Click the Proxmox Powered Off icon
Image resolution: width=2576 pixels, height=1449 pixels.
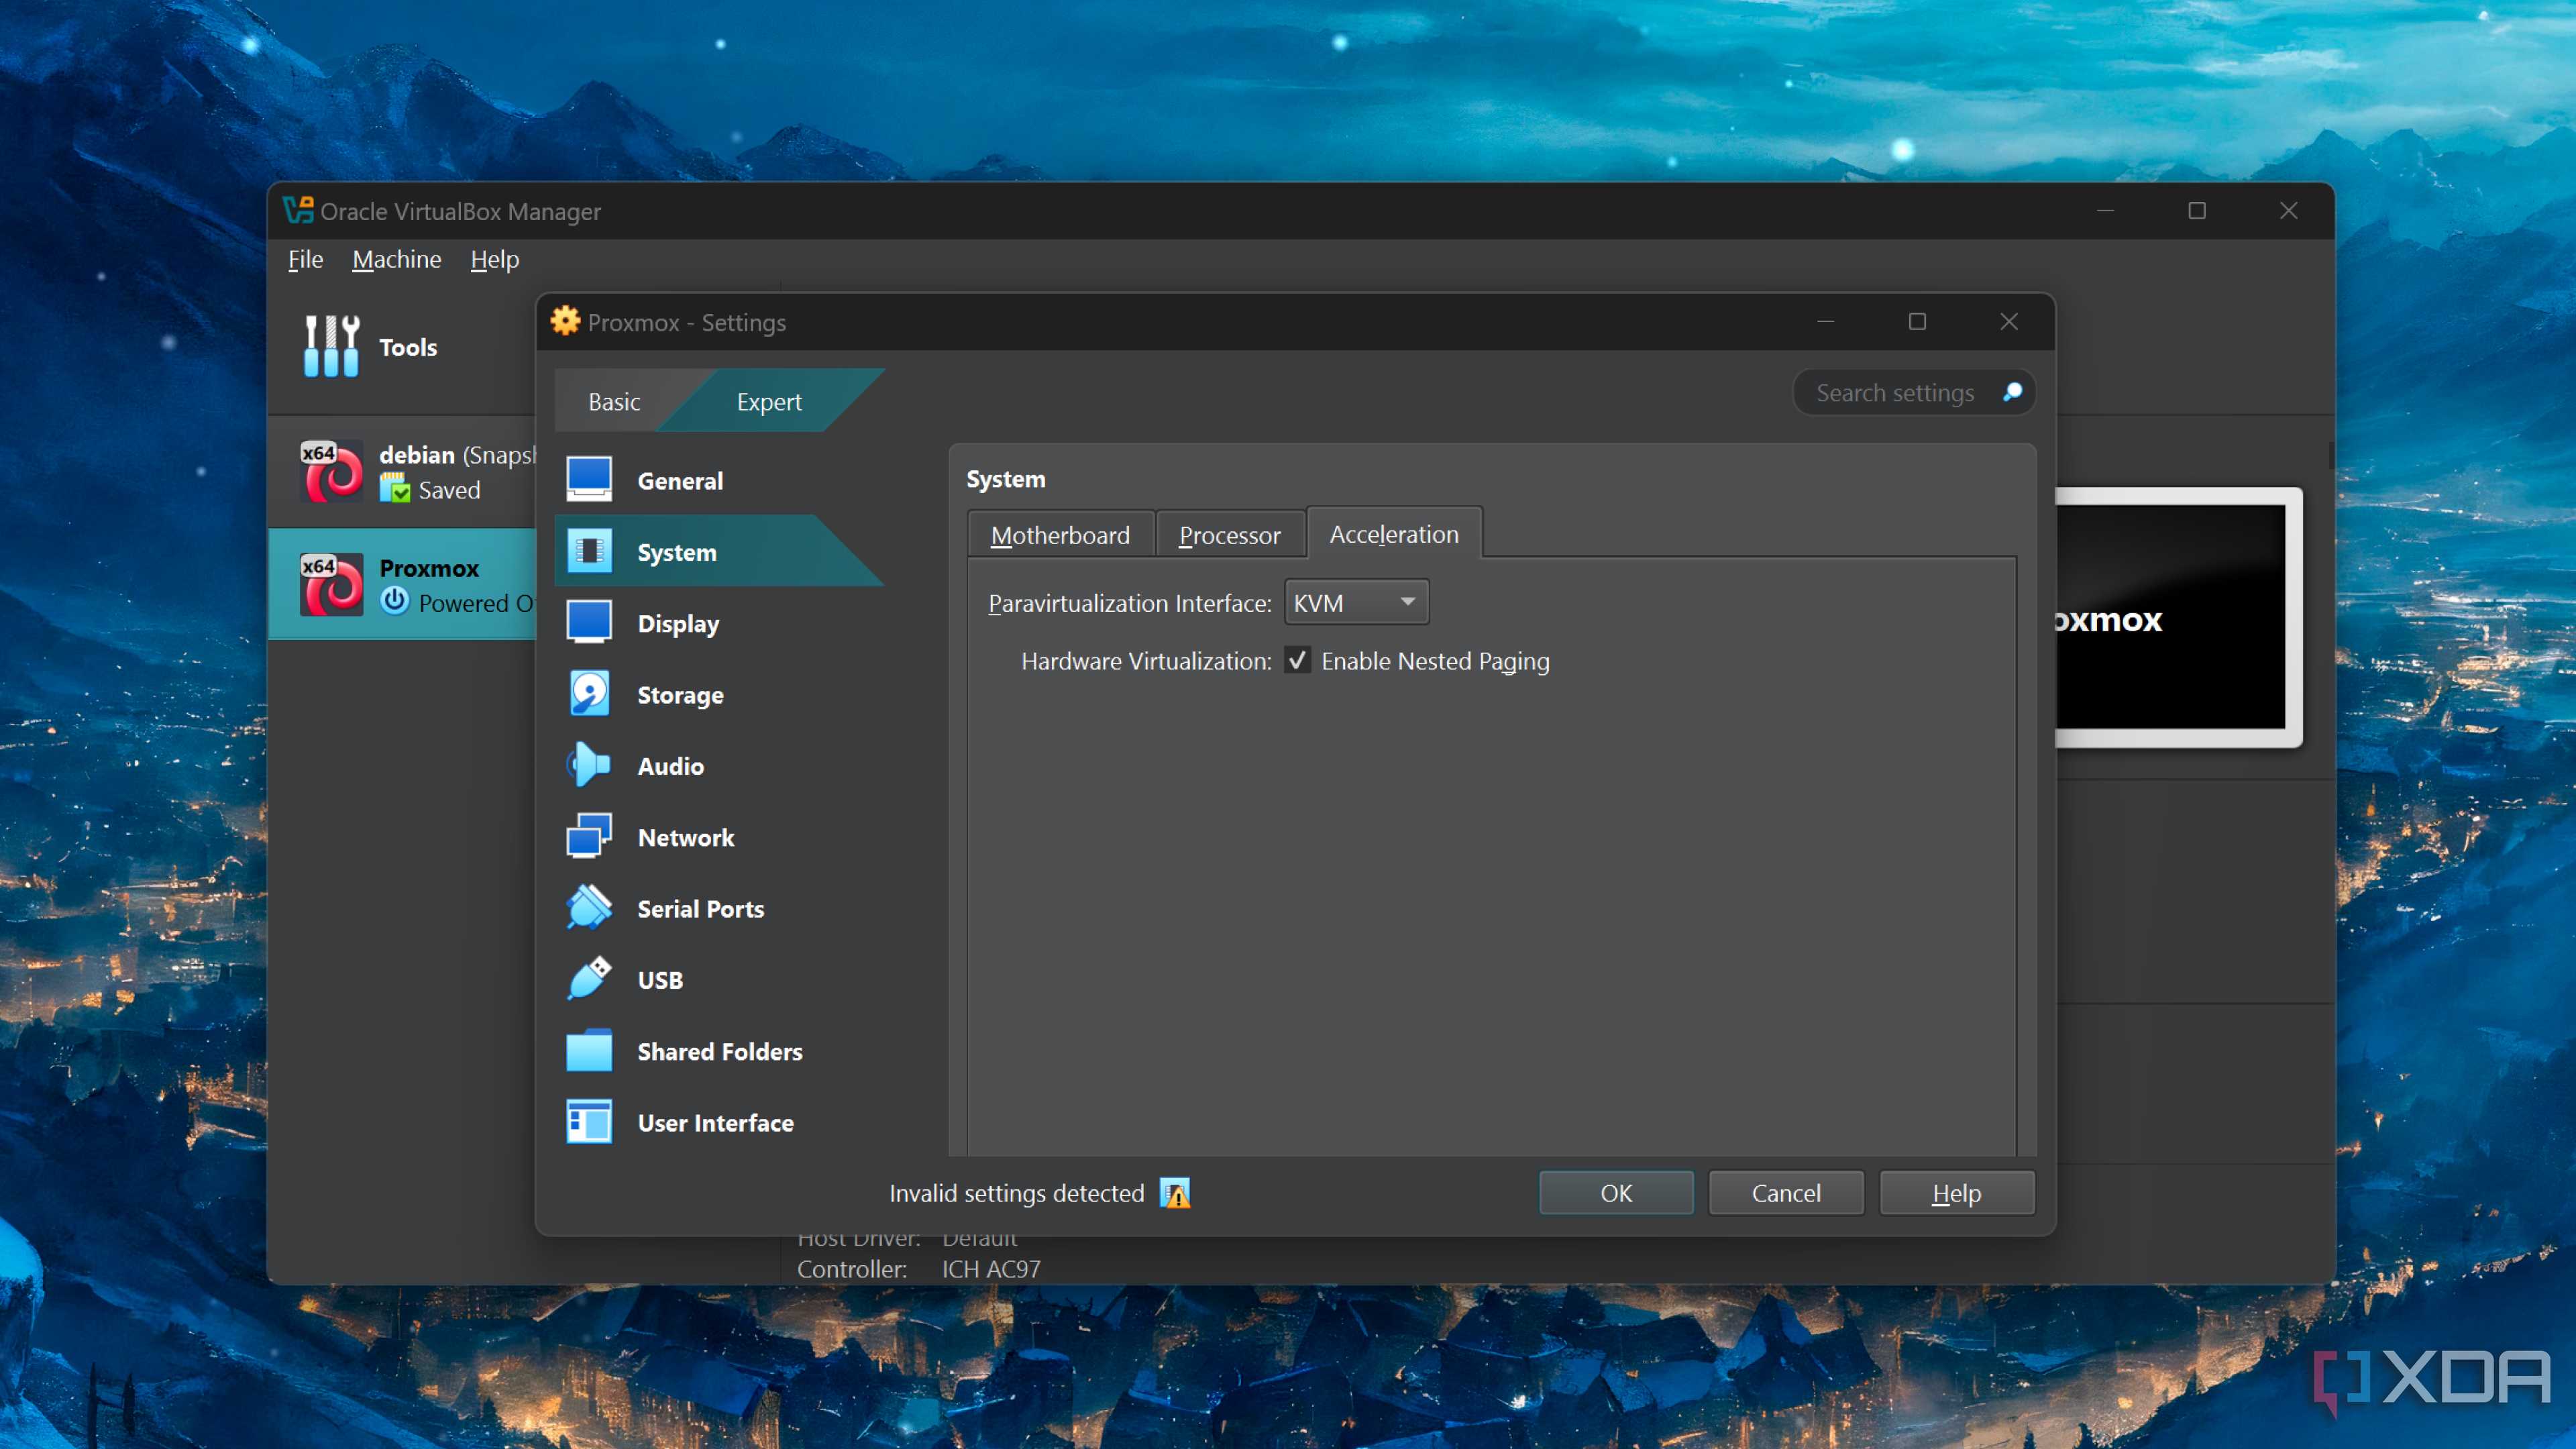pos(394,601)
